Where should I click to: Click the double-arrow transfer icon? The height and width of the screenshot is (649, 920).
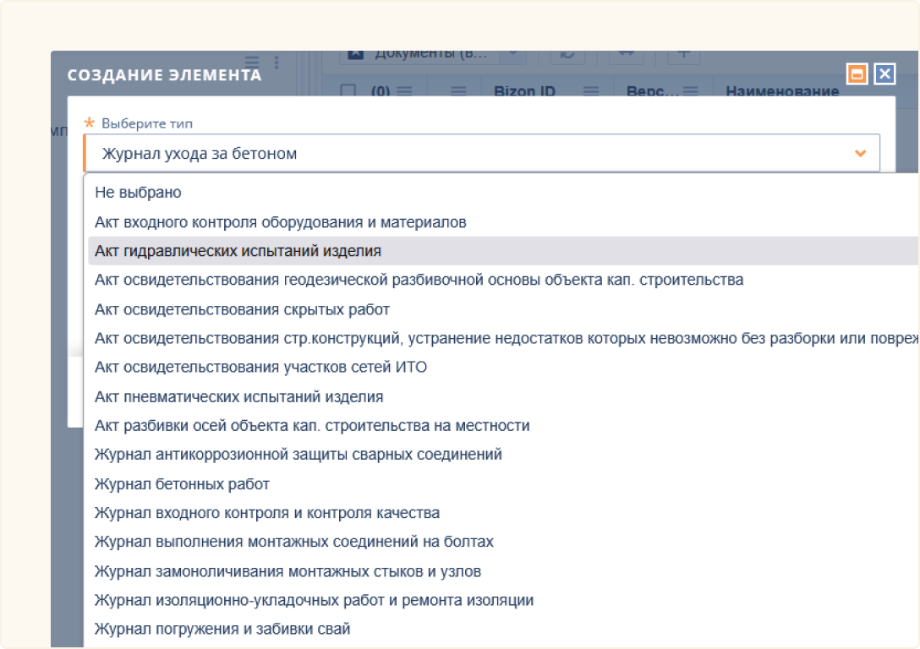[626, 54]
